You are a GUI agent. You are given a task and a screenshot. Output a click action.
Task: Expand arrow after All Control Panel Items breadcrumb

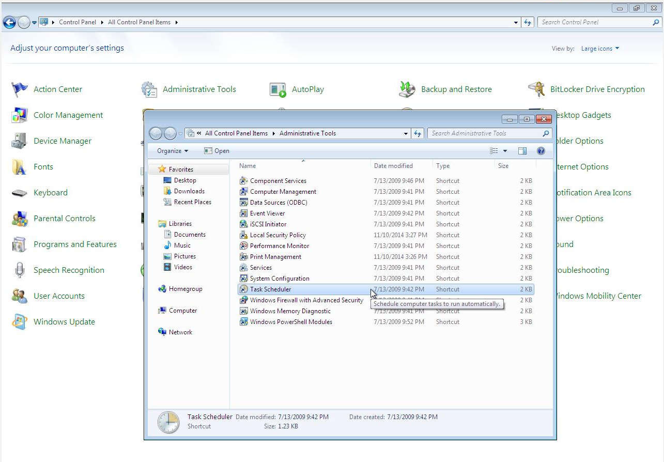point(177,22)
